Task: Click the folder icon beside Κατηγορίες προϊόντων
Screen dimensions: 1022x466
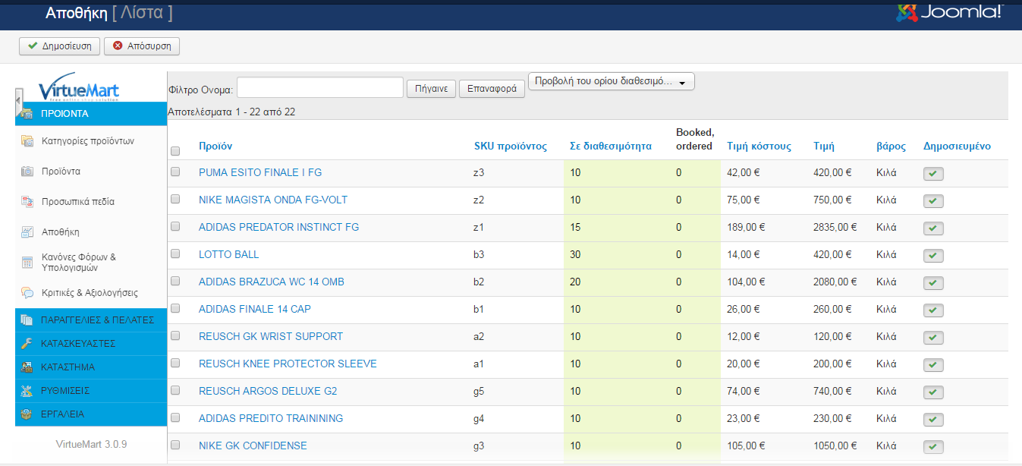Action: click(27, 141)
